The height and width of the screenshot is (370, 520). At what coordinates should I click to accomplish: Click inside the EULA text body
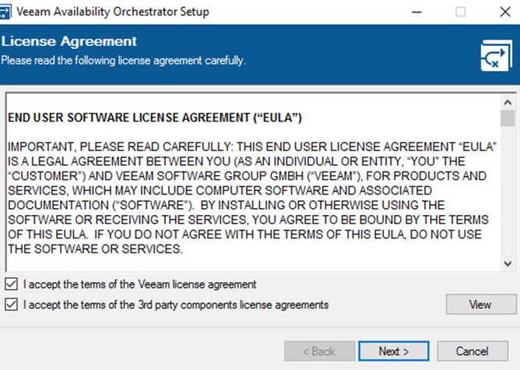252,198
